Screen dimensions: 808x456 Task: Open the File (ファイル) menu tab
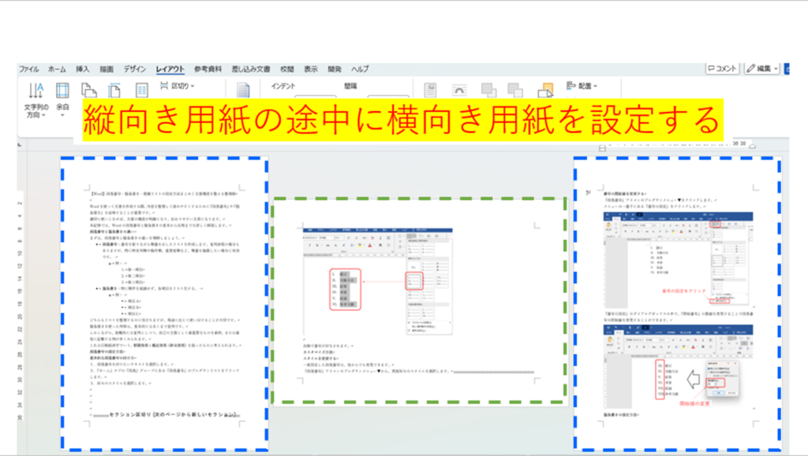(28, 69)
